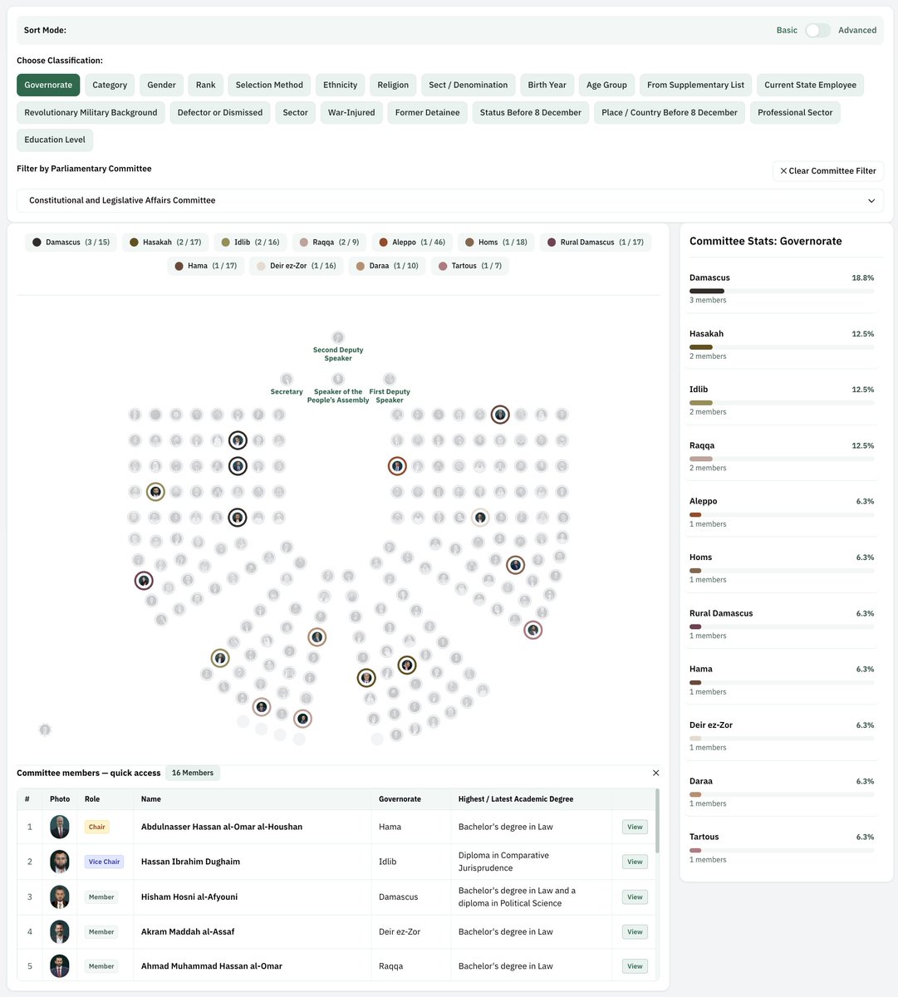
Task: Click Tartous 6.3% progress bar in stats
Action: 782,850
